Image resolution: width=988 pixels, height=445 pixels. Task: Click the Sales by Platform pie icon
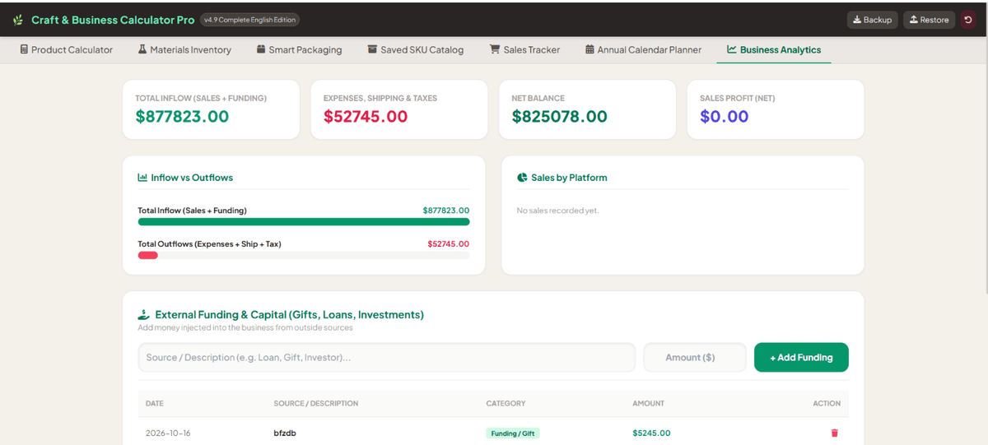[x=522, y=178]
